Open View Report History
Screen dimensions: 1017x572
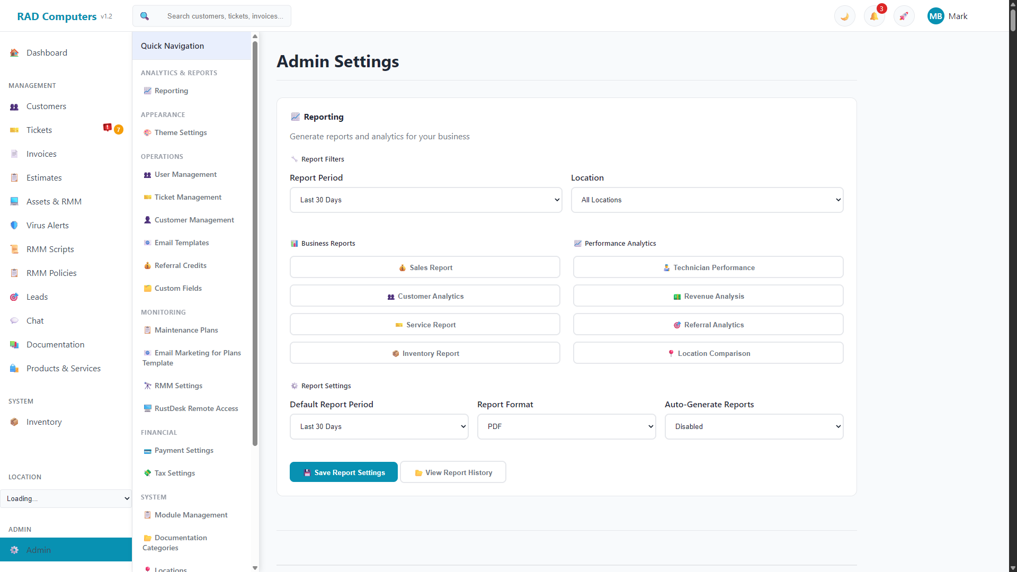(x=453, y=472)
